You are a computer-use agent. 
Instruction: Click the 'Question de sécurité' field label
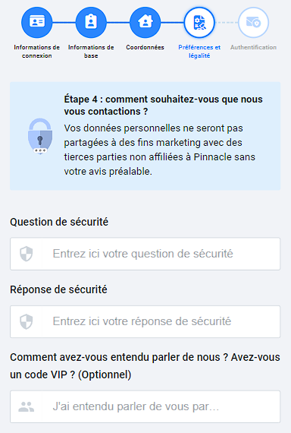(59, 222)
